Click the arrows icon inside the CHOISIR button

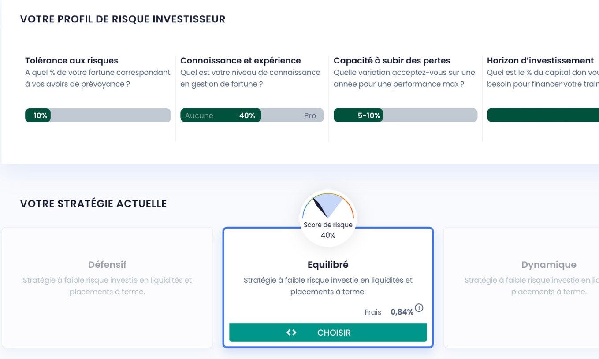click(291, 333)
